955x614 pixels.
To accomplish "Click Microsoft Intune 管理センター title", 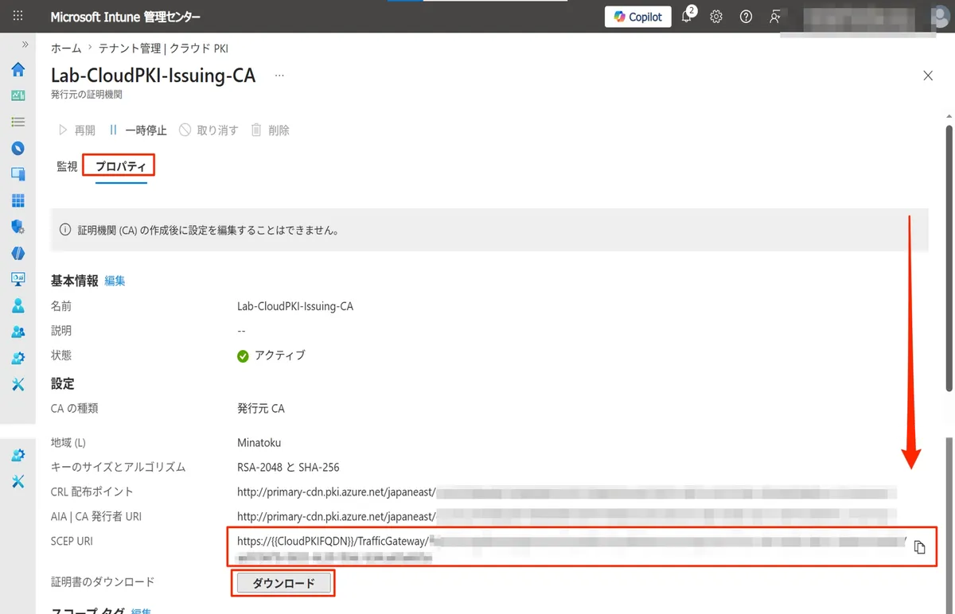I will (126, 17).
